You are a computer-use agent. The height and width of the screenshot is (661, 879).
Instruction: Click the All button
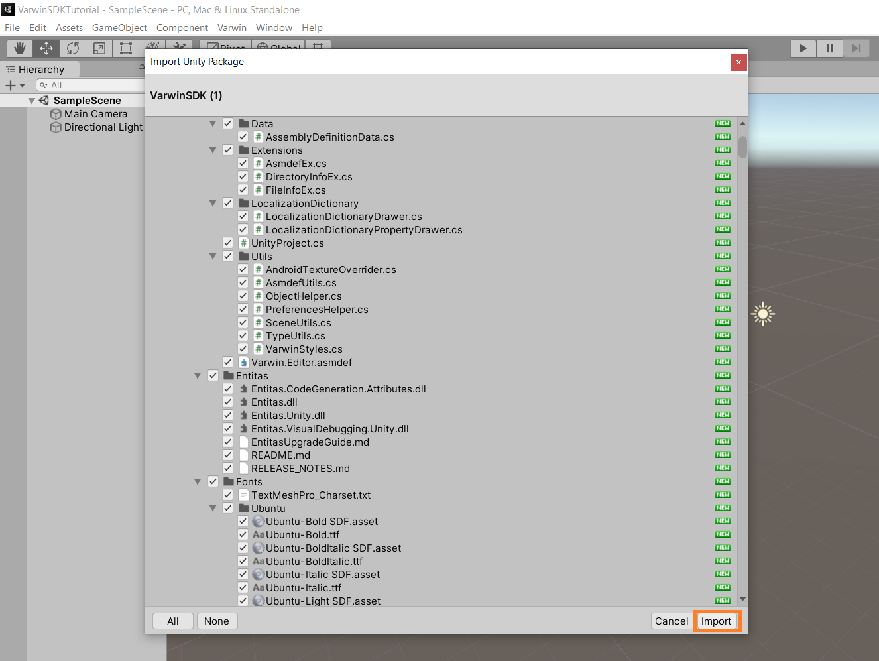(x=173, y=621)
